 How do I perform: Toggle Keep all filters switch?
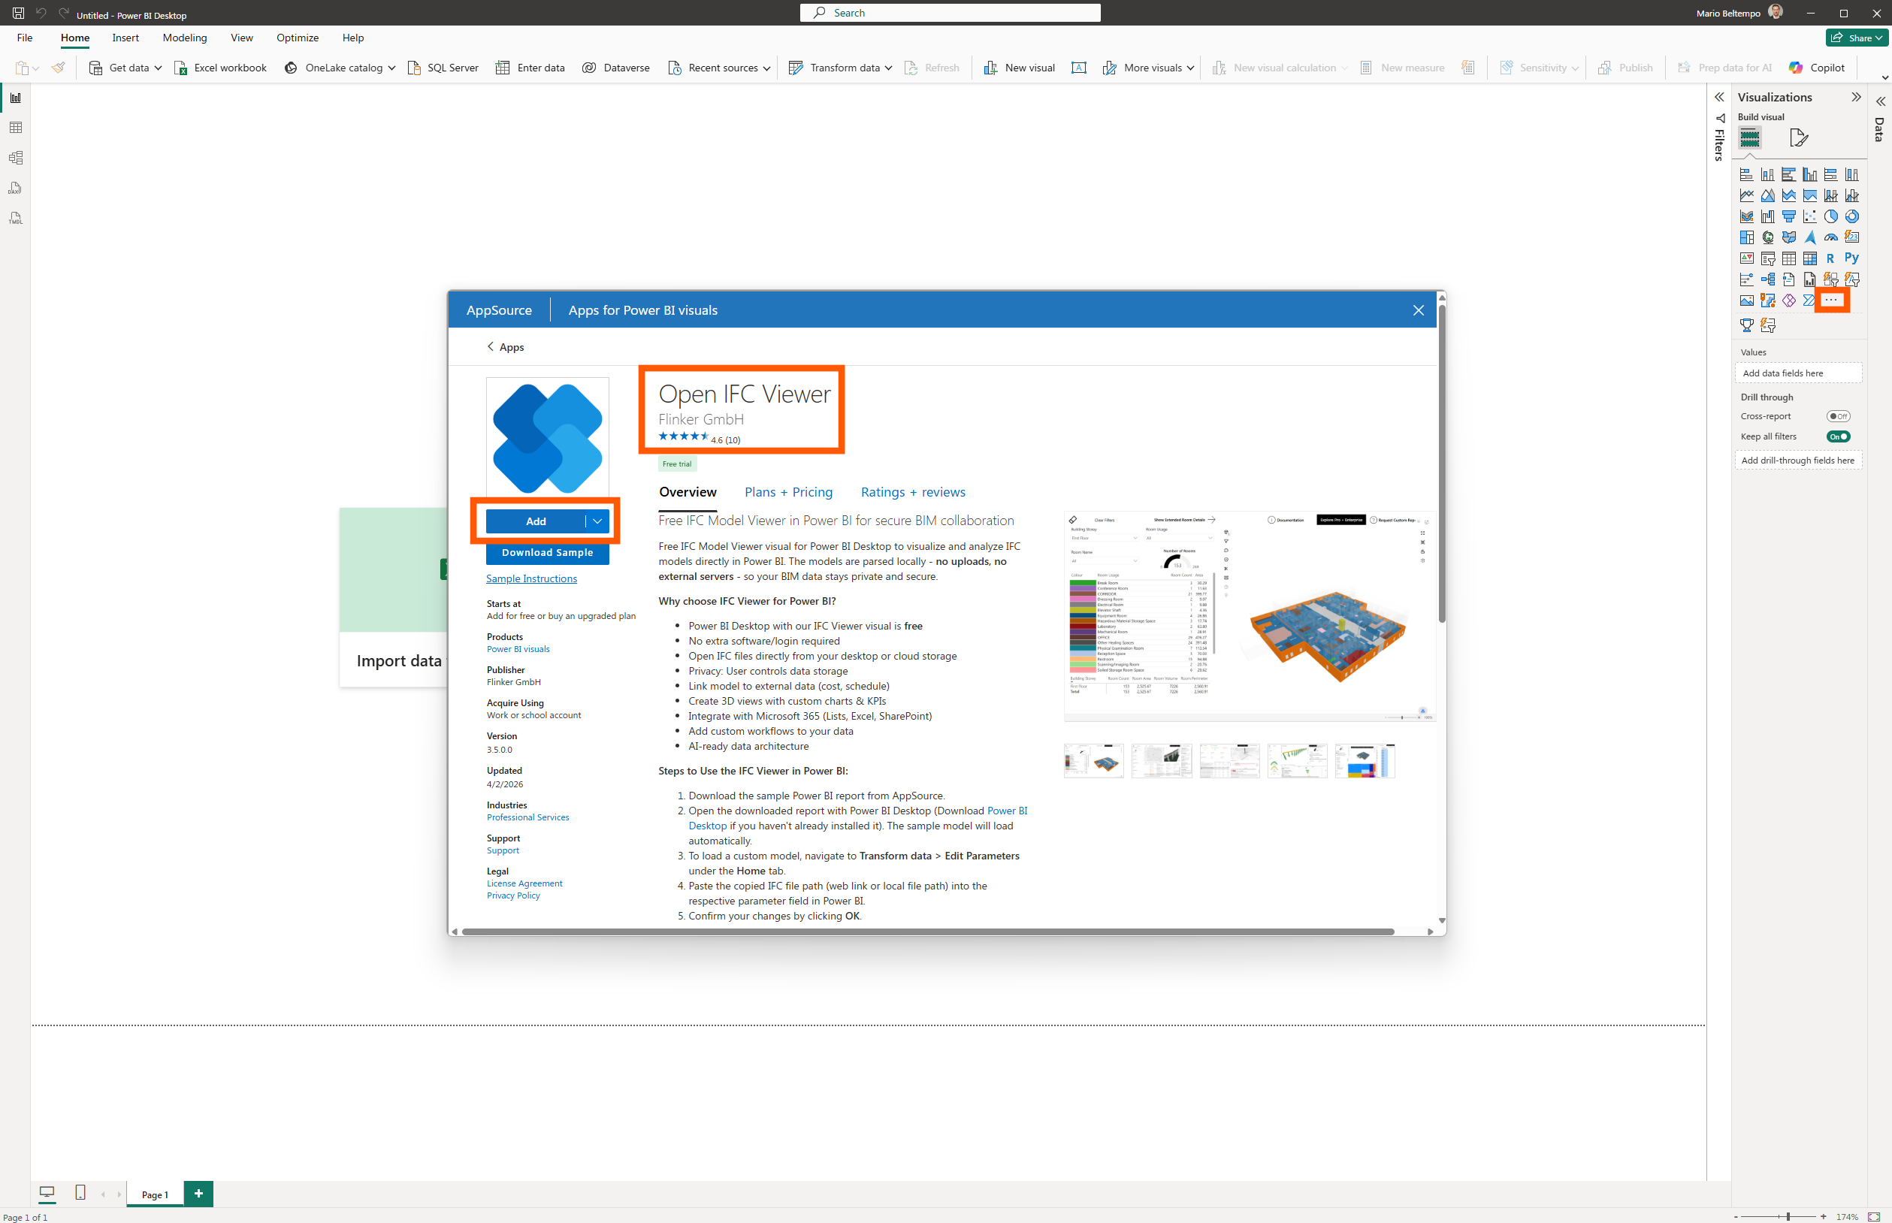[1838, 436]
